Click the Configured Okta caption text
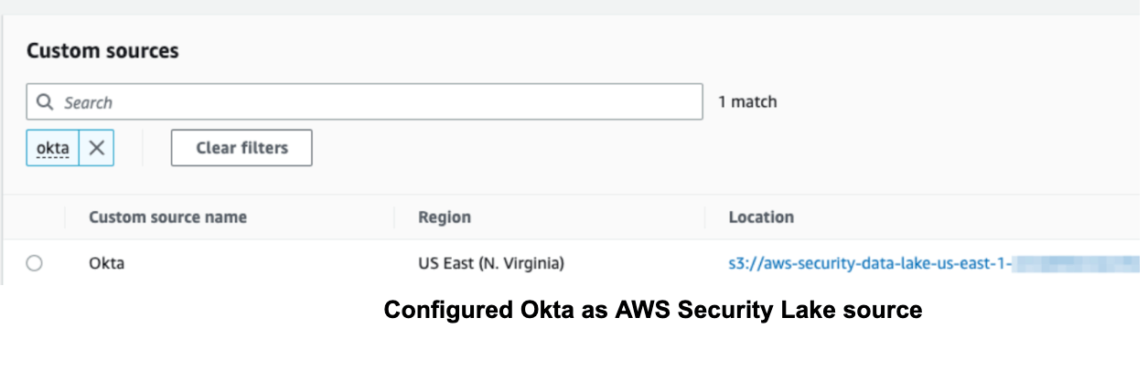 click(652, 311)
